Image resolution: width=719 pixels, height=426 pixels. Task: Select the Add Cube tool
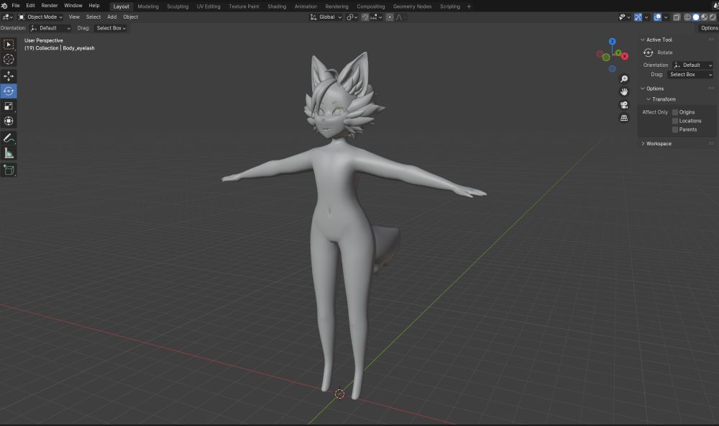point(9,170)
